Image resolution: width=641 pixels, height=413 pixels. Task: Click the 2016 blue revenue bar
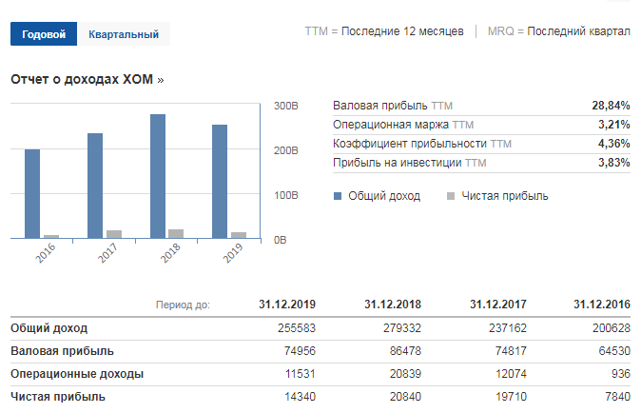(x=32, y=194)
